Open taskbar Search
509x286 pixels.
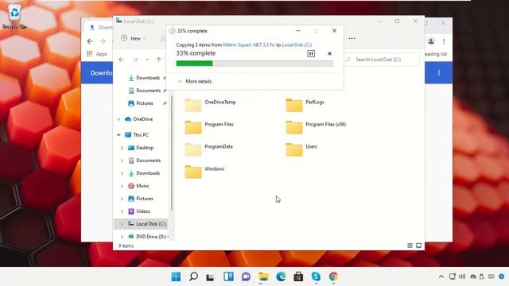[193, 276]
